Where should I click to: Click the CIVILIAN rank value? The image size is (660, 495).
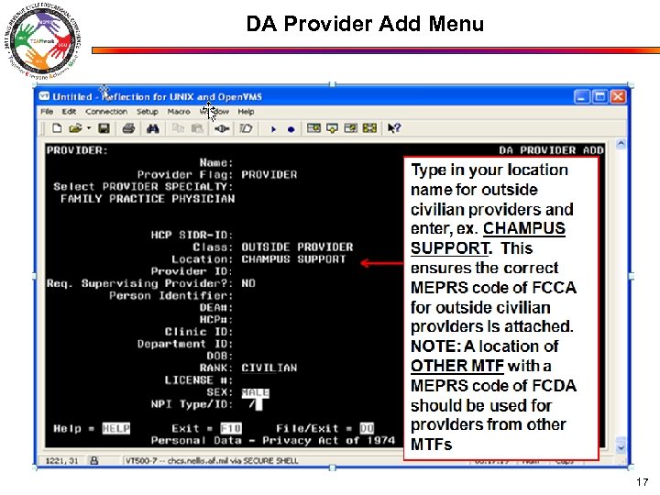[269, 368]
